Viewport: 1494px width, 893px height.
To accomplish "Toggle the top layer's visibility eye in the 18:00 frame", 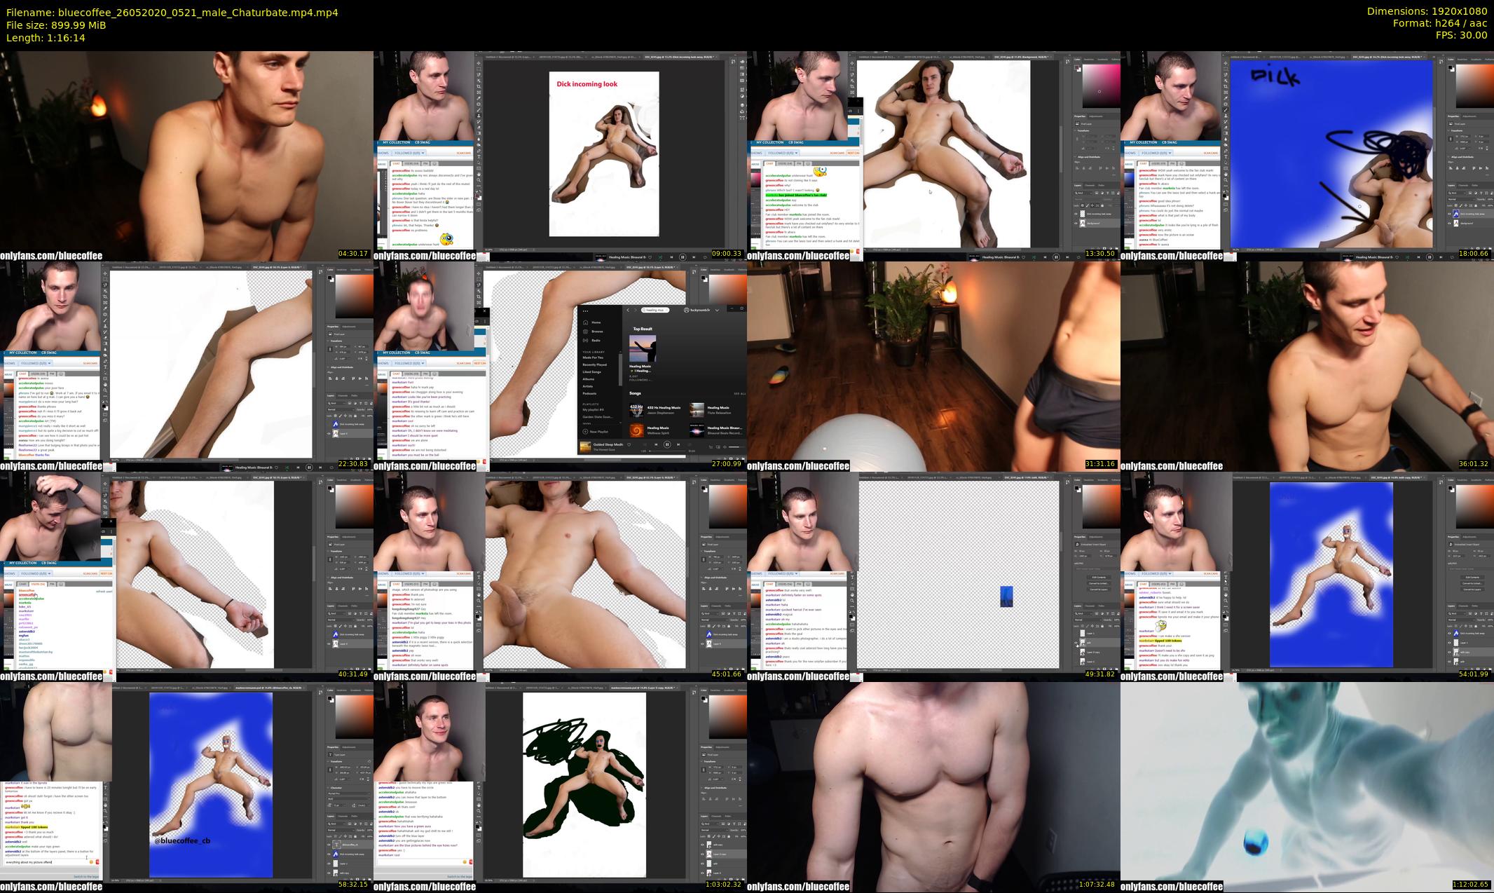I will click(1450, 214).
